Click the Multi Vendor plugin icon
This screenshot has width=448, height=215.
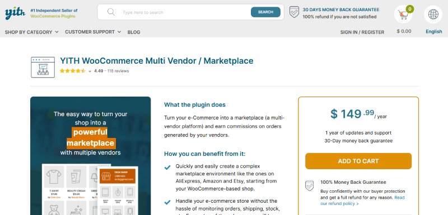43,67
